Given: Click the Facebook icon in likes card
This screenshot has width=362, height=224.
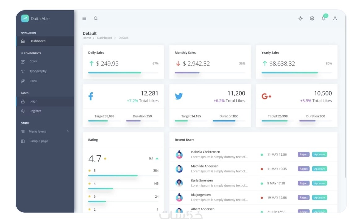Looking at the screenshot, I should pos(91,96).
